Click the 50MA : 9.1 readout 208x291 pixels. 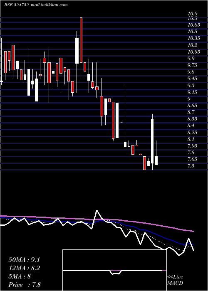[24, 260]
